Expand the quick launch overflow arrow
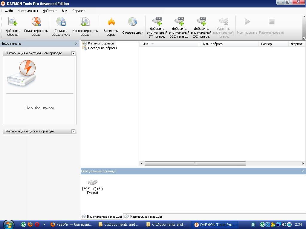306x229 pixels. pos(44,224)
